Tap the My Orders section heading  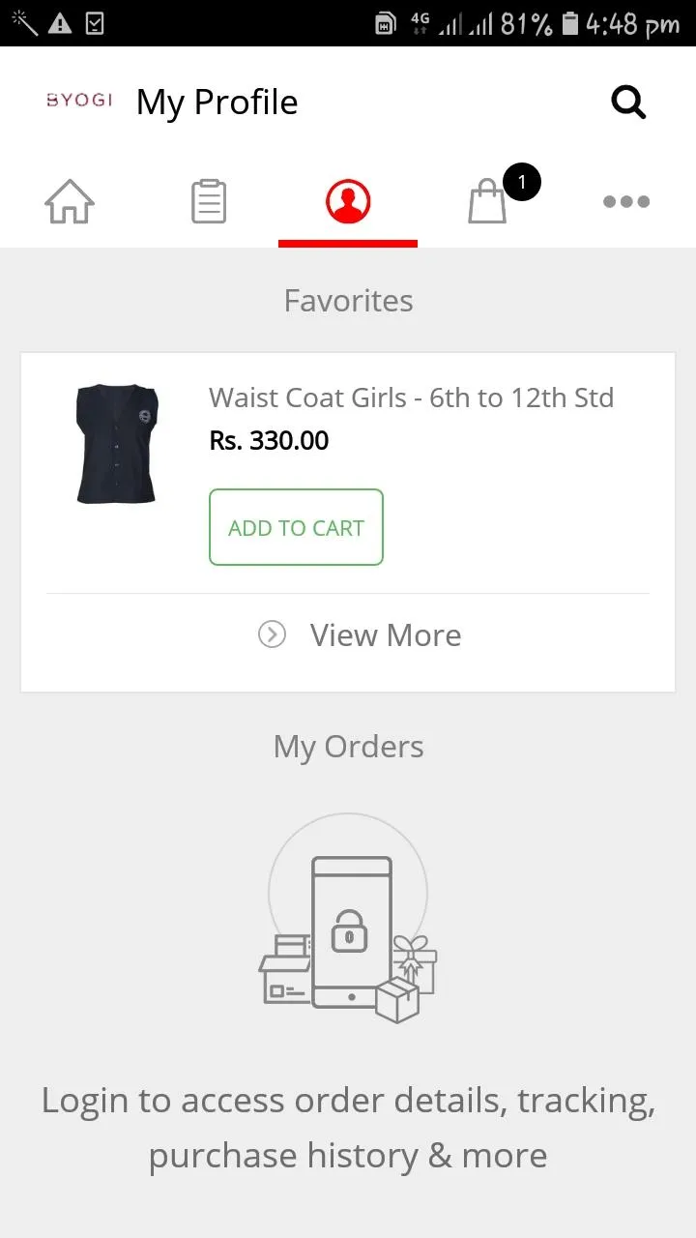tap(348, 747)
